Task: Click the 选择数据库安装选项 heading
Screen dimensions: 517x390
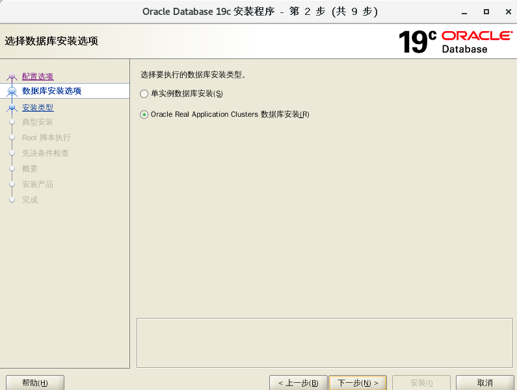Action: pyautogui.click(x=51, y=41)
